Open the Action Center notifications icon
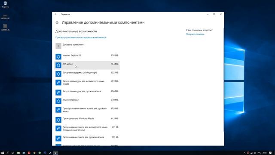The height and width of the screenshot is (155, 275). pyautogui.click(x=270, y=153)
